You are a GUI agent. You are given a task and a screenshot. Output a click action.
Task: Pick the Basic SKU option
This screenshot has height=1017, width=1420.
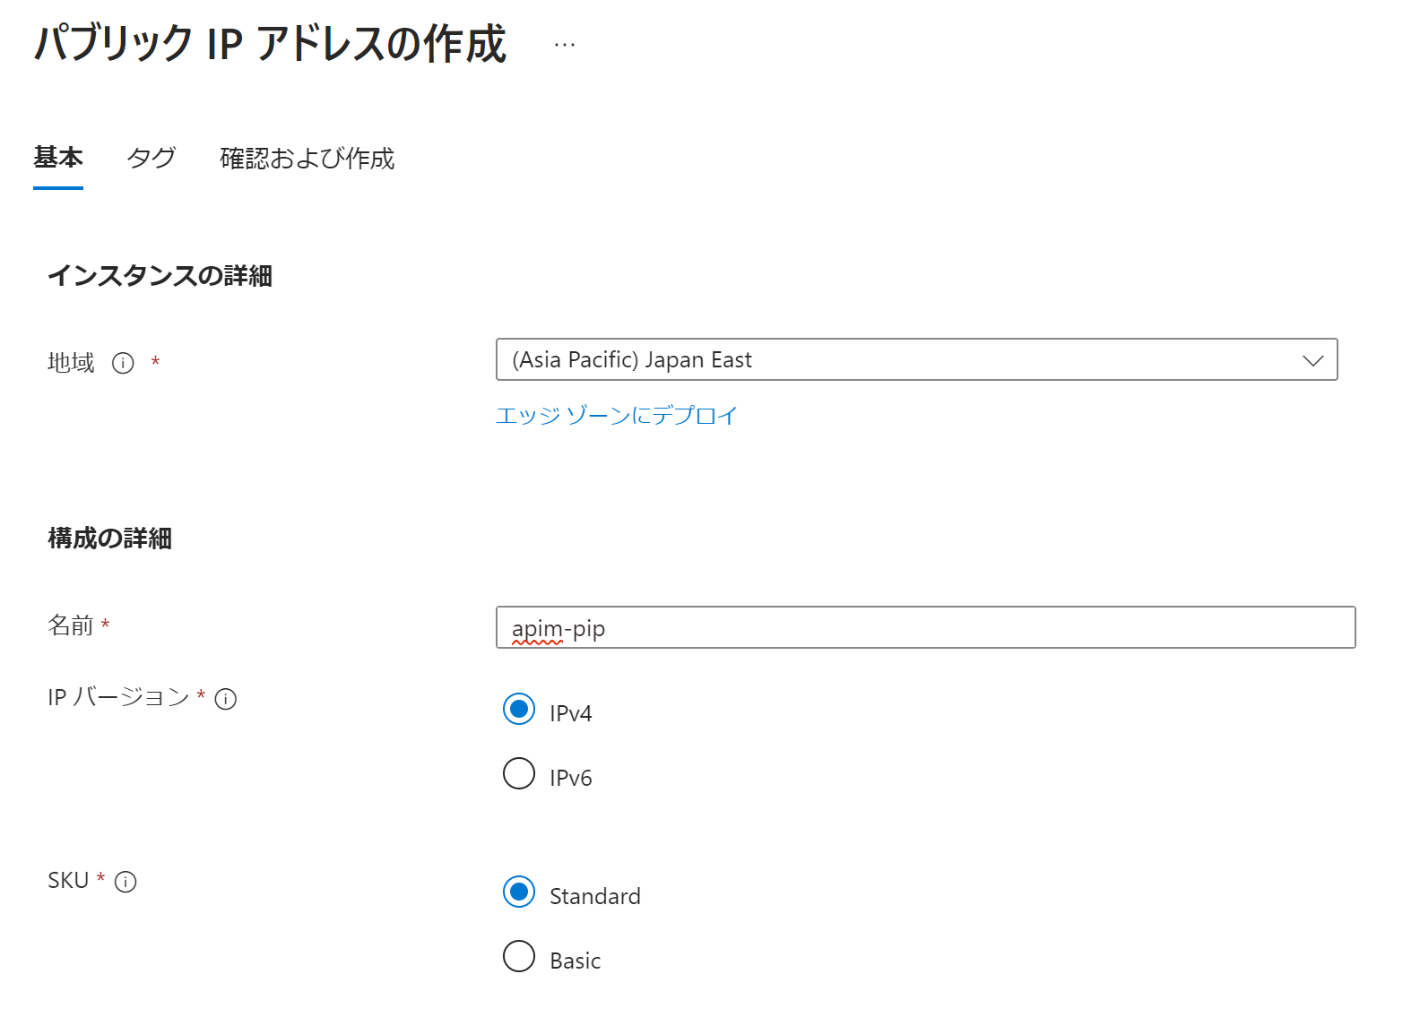point(519,957)
